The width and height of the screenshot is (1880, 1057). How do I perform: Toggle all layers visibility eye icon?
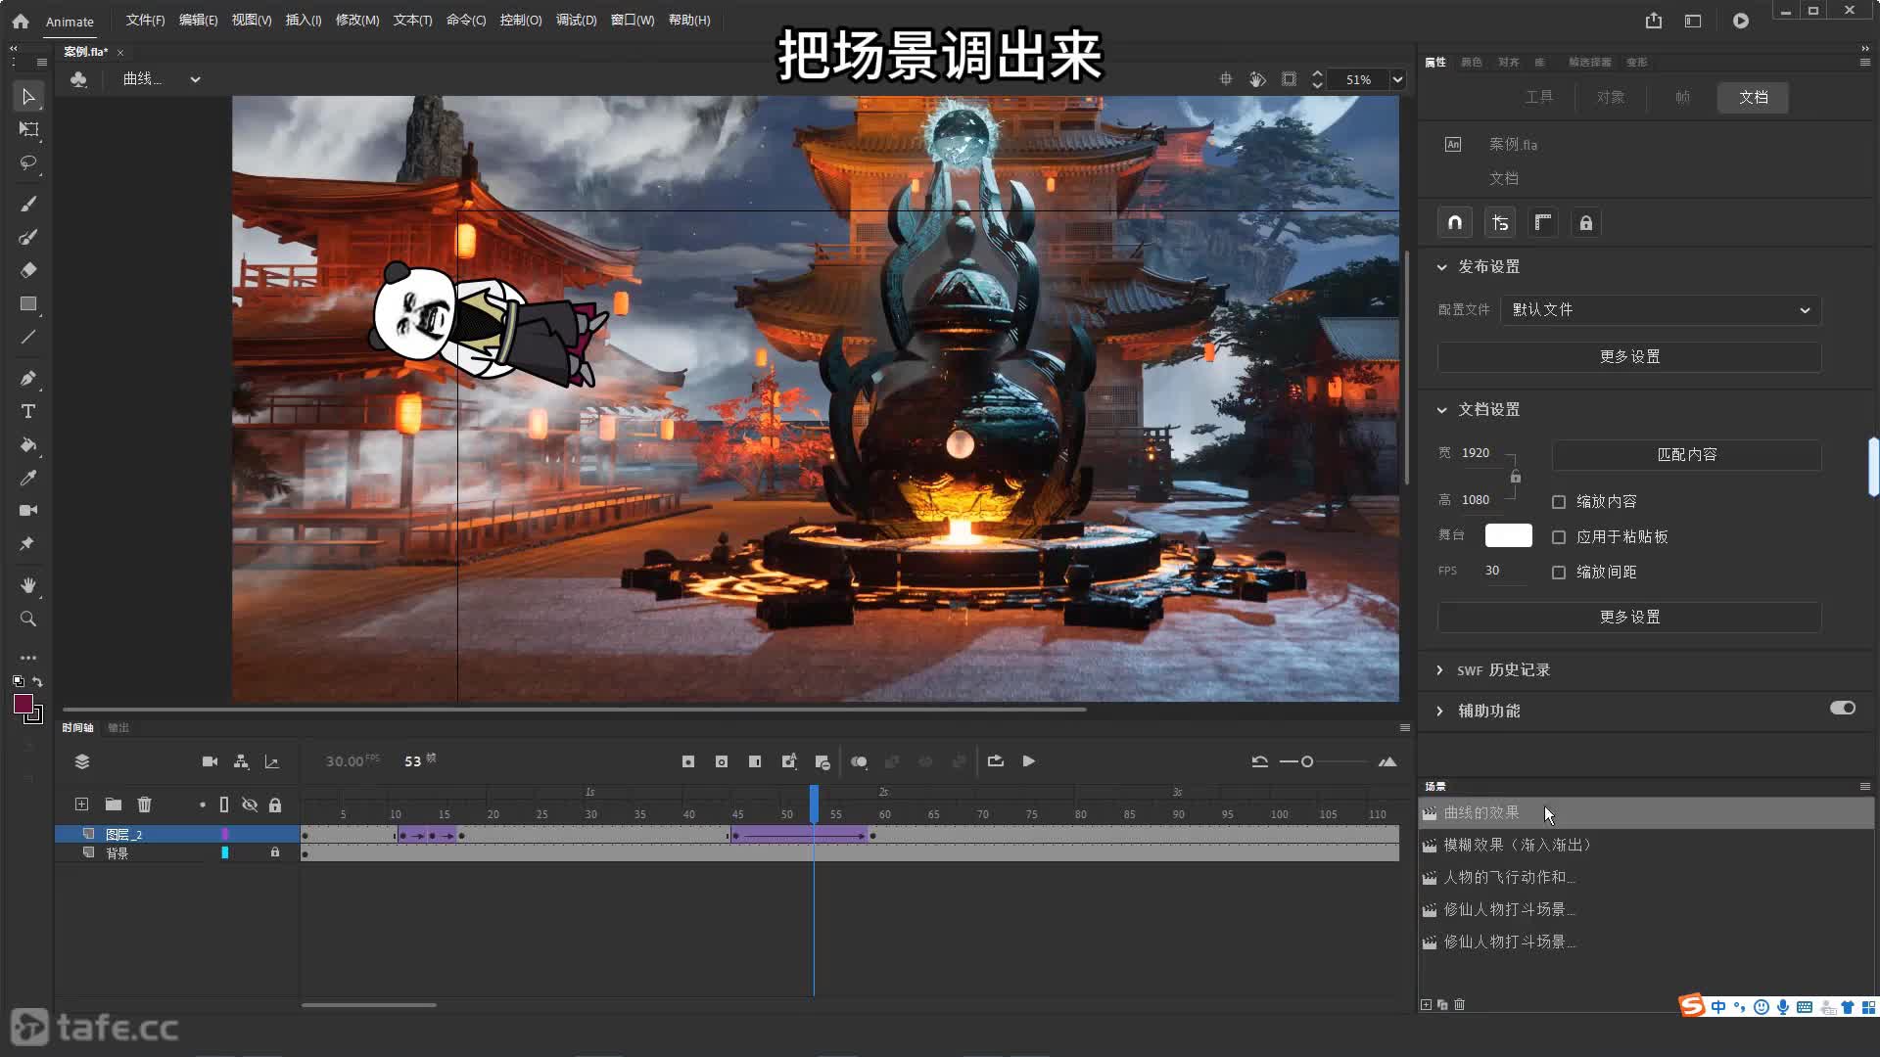[250, 804]
